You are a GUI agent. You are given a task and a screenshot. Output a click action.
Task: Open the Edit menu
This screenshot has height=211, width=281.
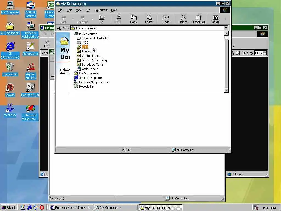click(69, 10)
